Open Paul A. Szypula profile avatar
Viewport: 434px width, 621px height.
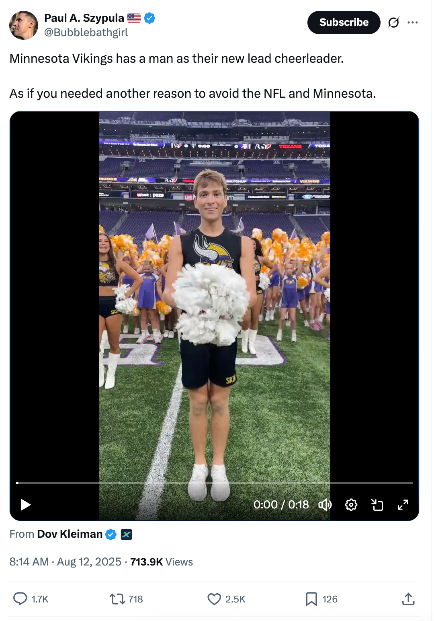[x=24, y=25]
